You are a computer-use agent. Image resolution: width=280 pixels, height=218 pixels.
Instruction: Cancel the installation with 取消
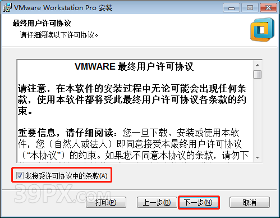250,202
